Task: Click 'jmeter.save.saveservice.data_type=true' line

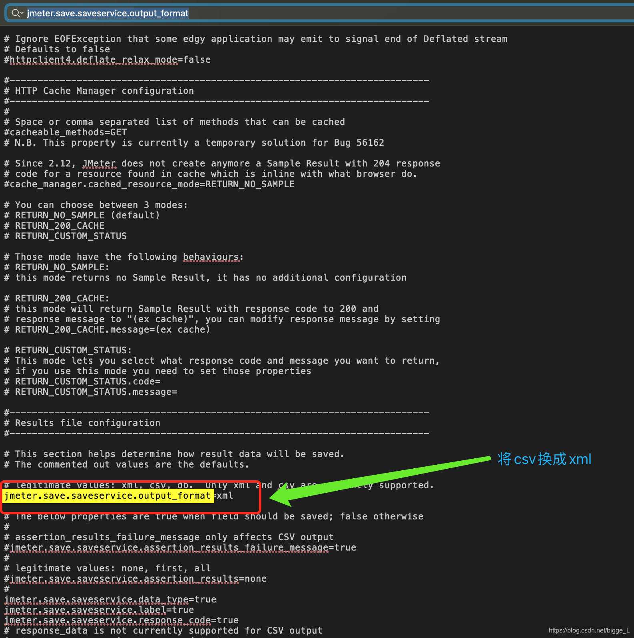Action: click(110, 600)
